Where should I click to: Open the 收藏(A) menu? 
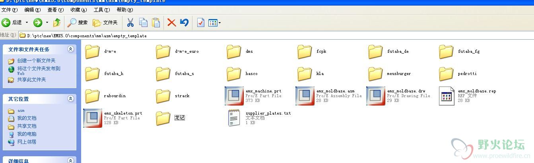click(78, 10)
